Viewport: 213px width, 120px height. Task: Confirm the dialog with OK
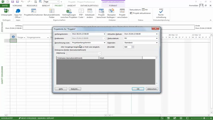coord(138,89)
